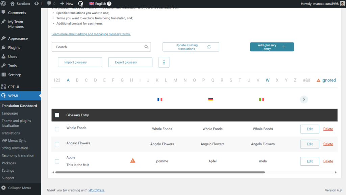346x195 pixels.
Task: Open Taxonomy translation submenu item
Action: tap(18, 155)
